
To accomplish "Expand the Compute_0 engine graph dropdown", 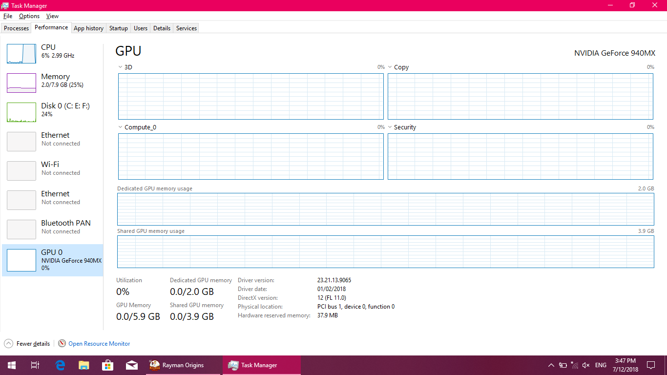I will 120,127.
